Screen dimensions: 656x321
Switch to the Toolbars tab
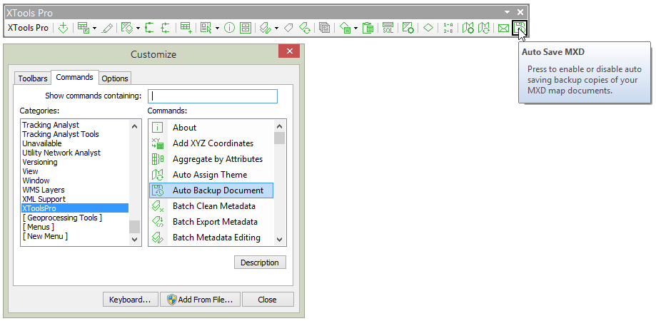click(x=33, y=78)
